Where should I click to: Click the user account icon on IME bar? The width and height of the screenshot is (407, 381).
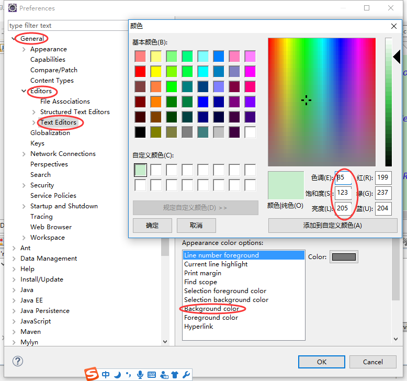(164, 375)
